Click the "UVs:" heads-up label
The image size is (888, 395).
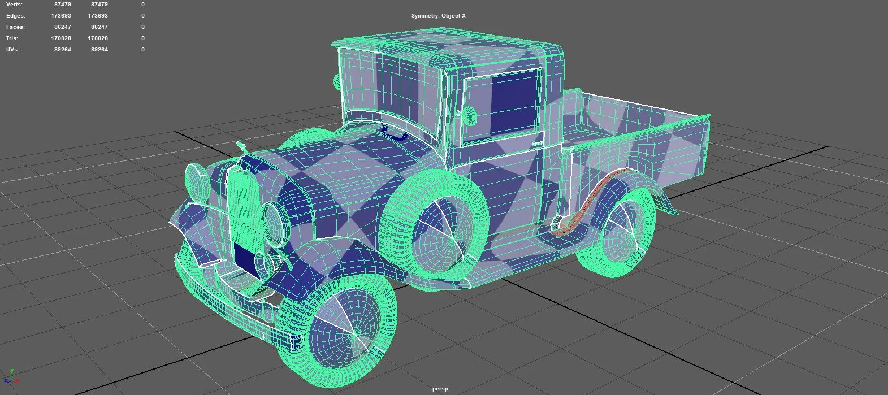[x=13, y=49]
